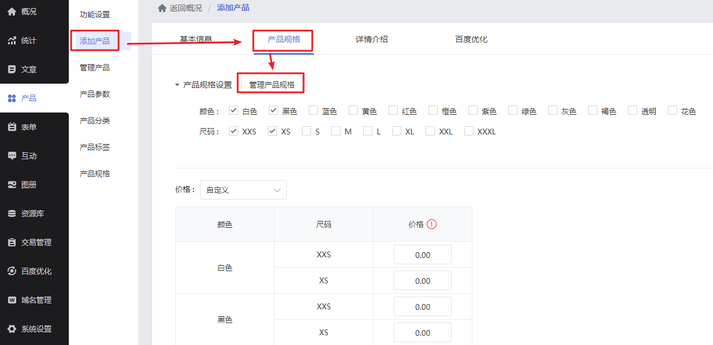Uncheck the 黑色 color checkbox

pos(274,110)
